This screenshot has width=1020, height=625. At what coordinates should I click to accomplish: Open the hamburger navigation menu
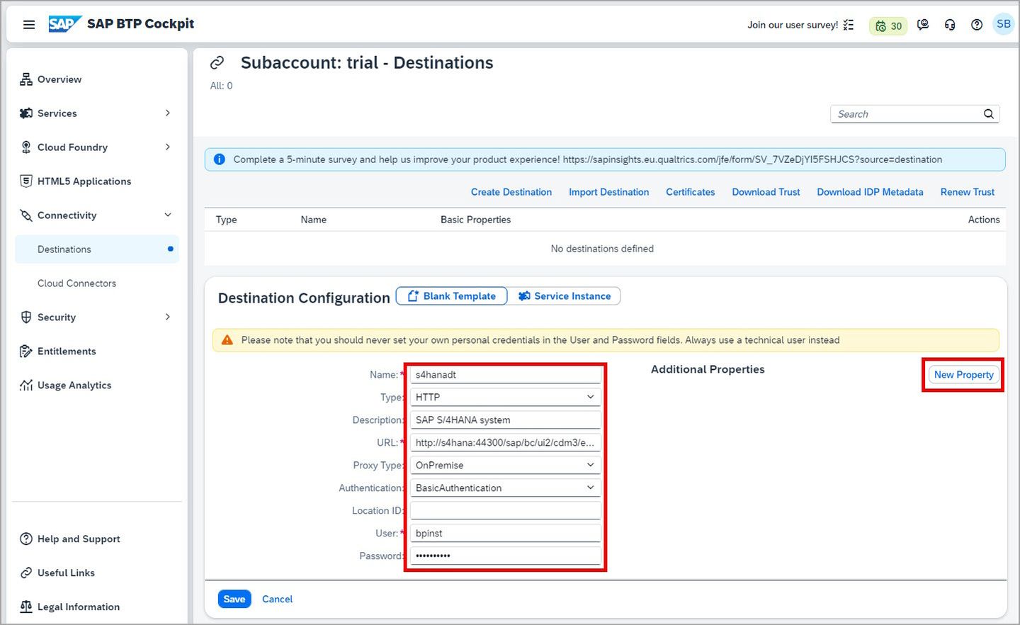point(29,25)
